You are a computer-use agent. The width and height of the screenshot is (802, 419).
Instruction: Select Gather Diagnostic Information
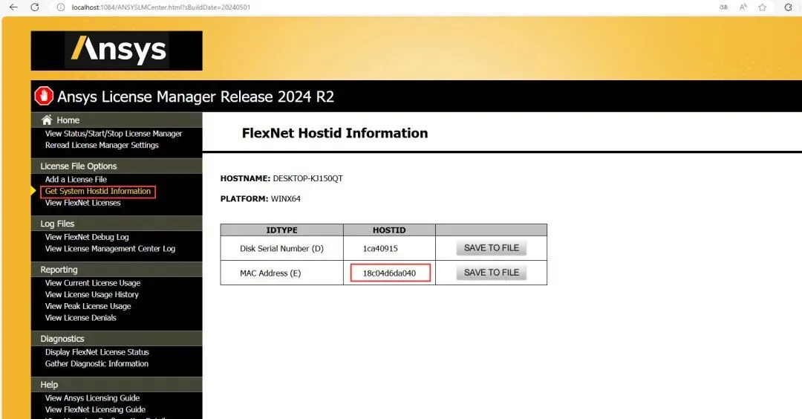[97, 364]
